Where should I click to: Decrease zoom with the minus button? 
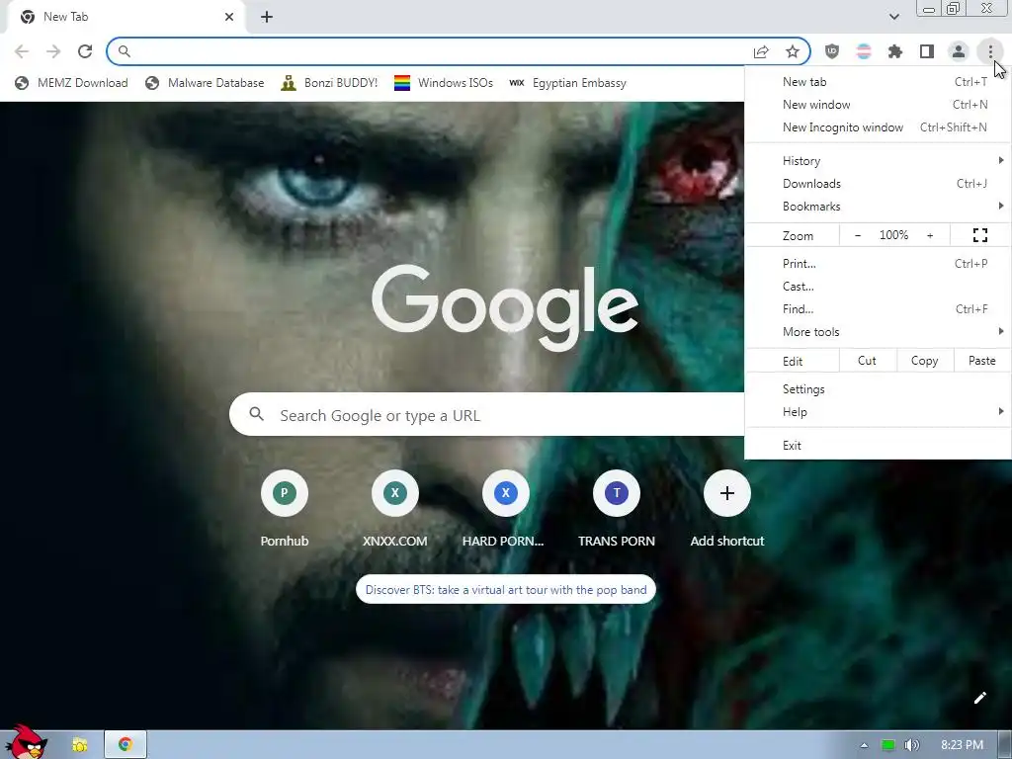[x=858, y=235]
